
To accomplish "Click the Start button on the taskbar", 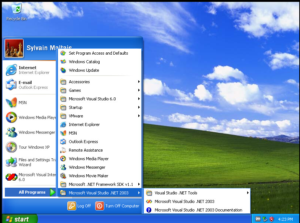I will click(x=19, y=219).
